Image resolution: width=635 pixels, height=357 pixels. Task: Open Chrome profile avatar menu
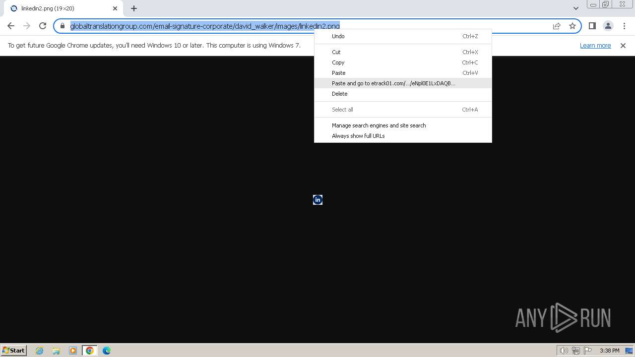[x=608, y=26]
